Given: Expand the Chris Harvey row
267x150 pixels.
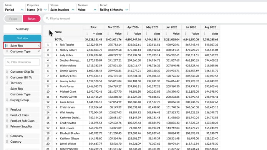Looking at the screenshot, I should tap(56, 107).
